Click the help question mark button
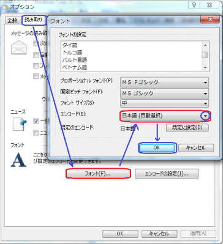This screenshot has height=244, width=223. (x=194, y=6)
